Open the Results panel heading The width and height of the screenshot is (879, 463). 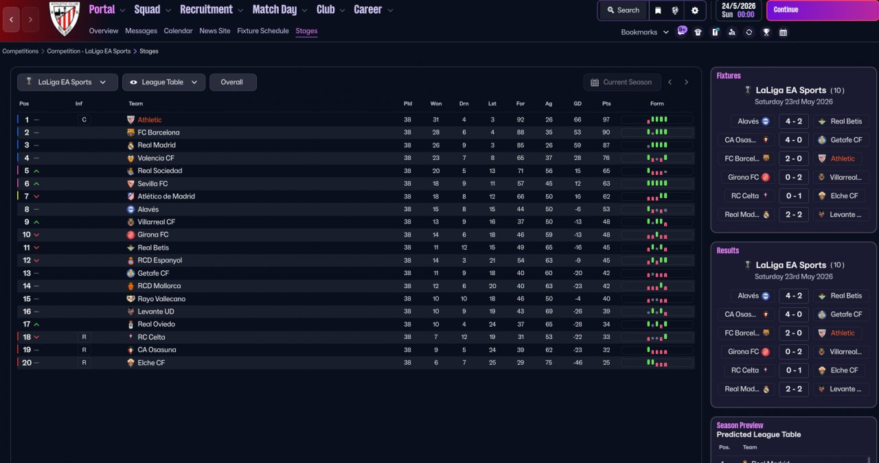pyautogui.click(x=728, y=250)
